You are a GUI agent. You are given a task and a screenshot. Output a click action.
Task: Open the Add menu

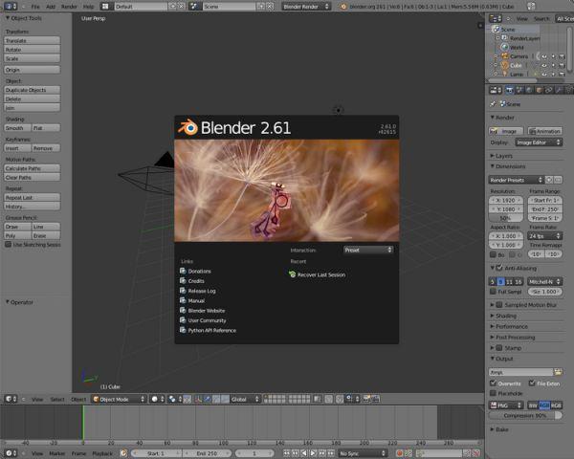[51, 7]
